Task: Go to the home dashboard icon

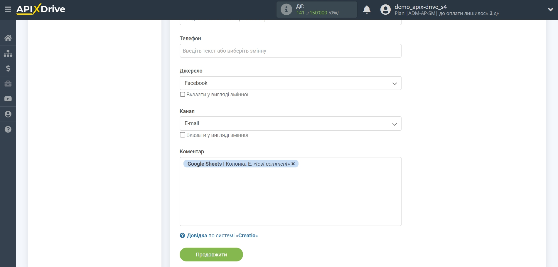Action: pyautogui.click(x=8, y=38)
